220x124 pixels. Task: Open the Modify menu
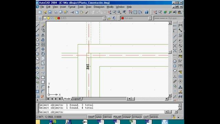[110, 7]
